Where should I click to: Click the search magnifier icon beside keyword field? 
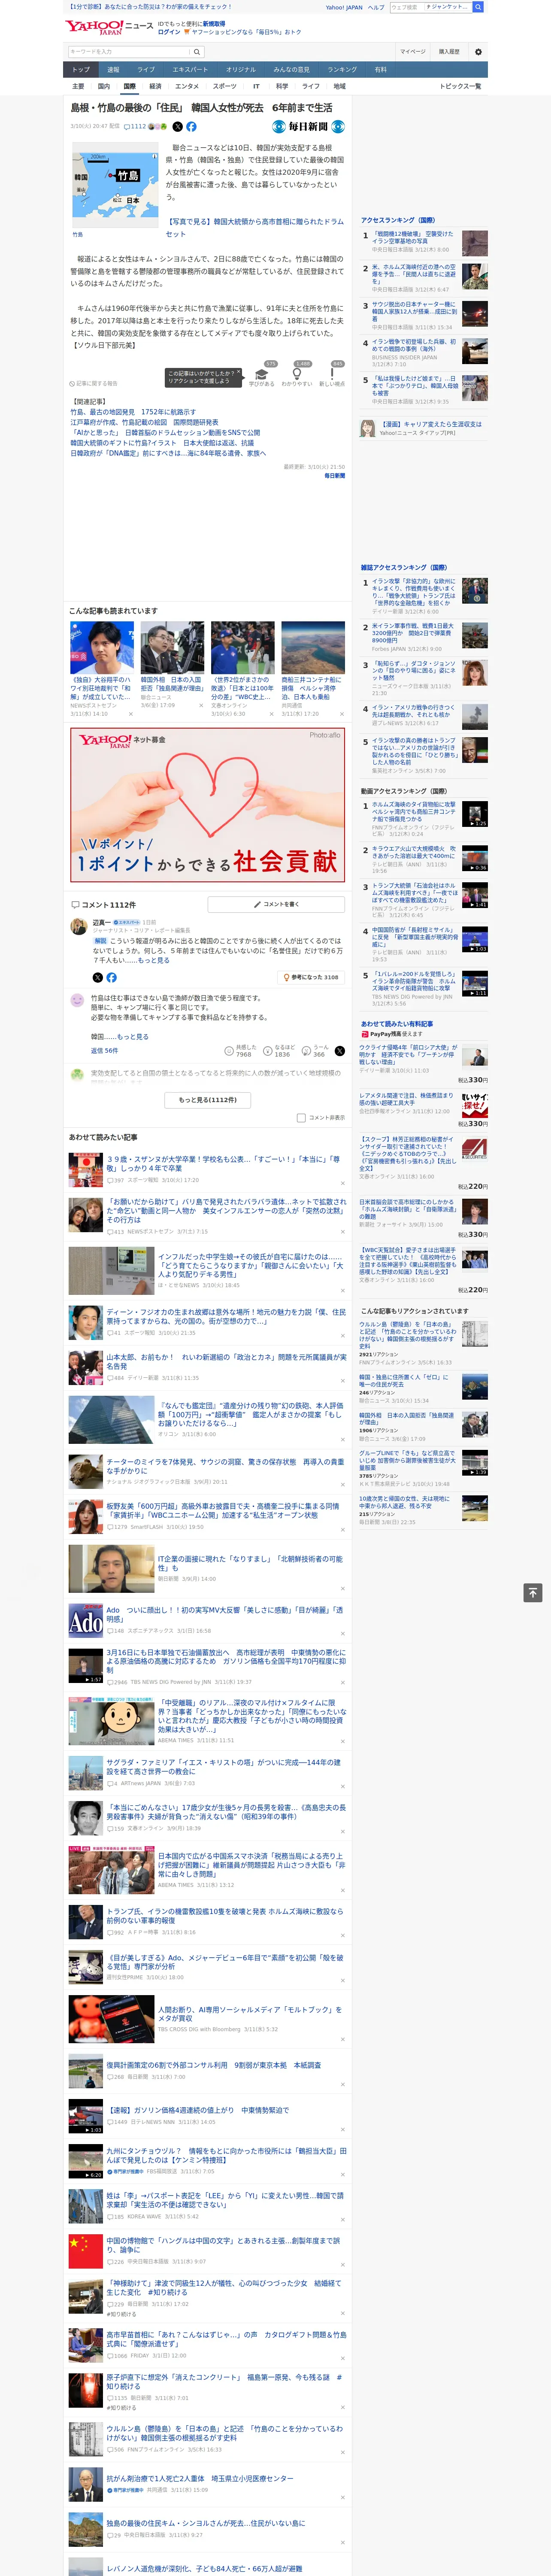tap(196, 52)
